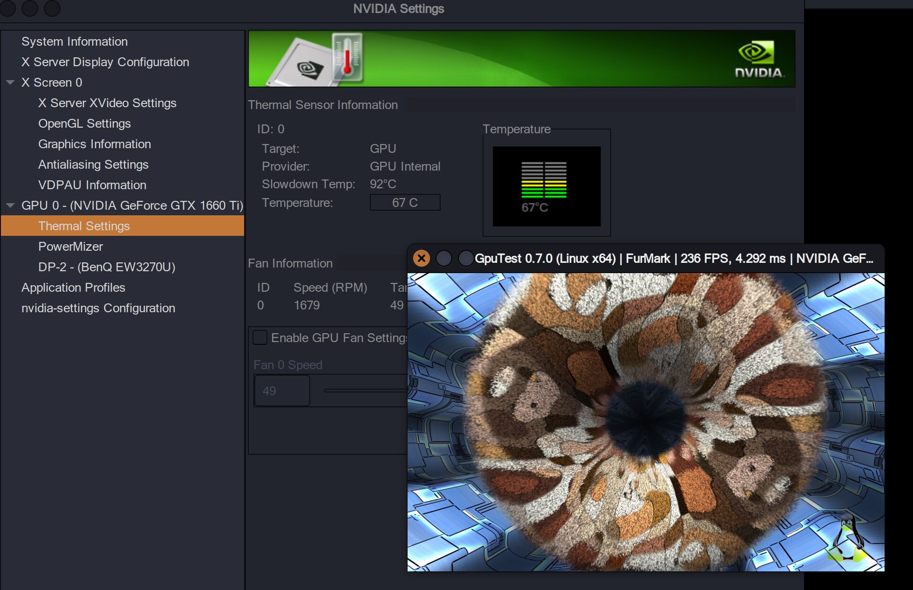Click second titlebar button of GpuTest window
The height and width of the screenshot is (590, 913).
(444, 258)
